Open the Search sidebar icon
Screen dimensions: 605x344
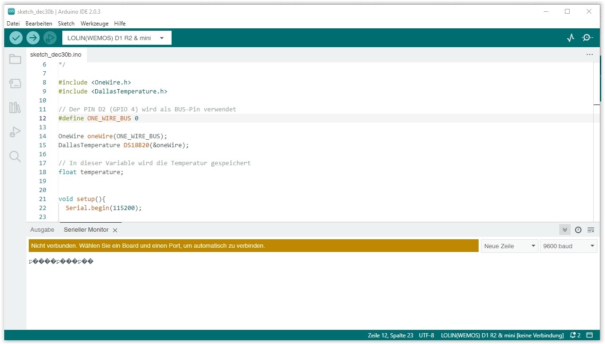coord(15,157)
